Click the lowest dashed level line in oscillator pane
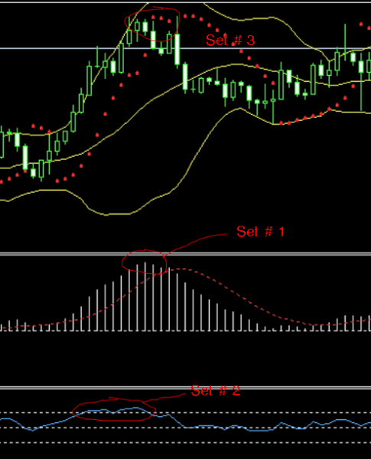371x459 pixels. 185,443
